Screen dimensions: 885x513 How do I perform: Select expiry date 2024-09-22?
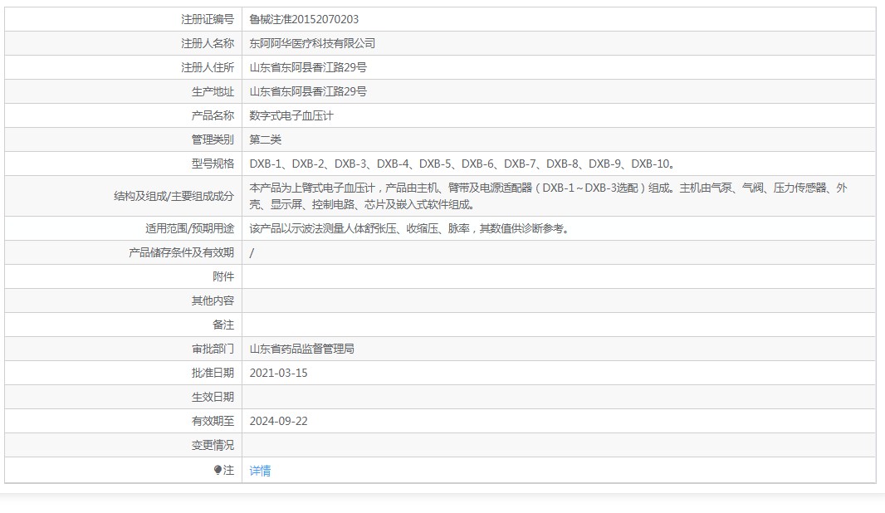click(x=279, y=421)
